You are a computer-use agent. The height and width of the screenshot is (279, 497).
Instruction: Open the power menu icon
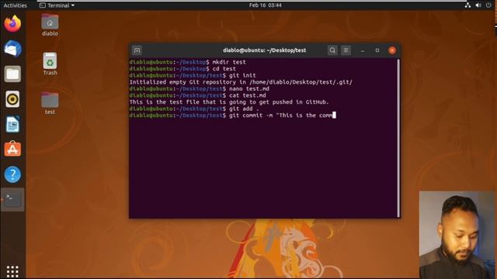pos(488,5)
